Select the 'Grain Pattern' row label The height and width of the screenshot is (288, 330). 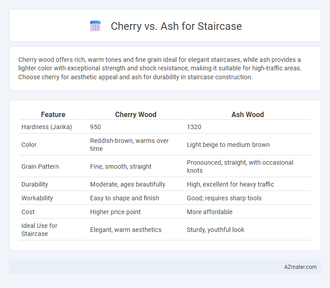[x=40, y=166]
